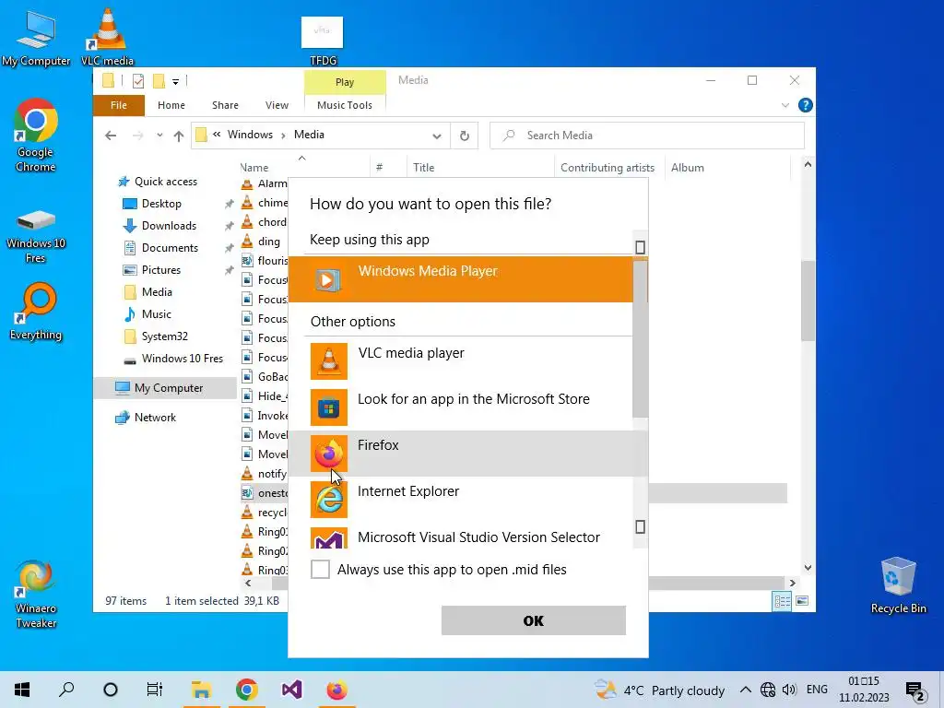Click the New folder quick access icon

click(159, 81)
